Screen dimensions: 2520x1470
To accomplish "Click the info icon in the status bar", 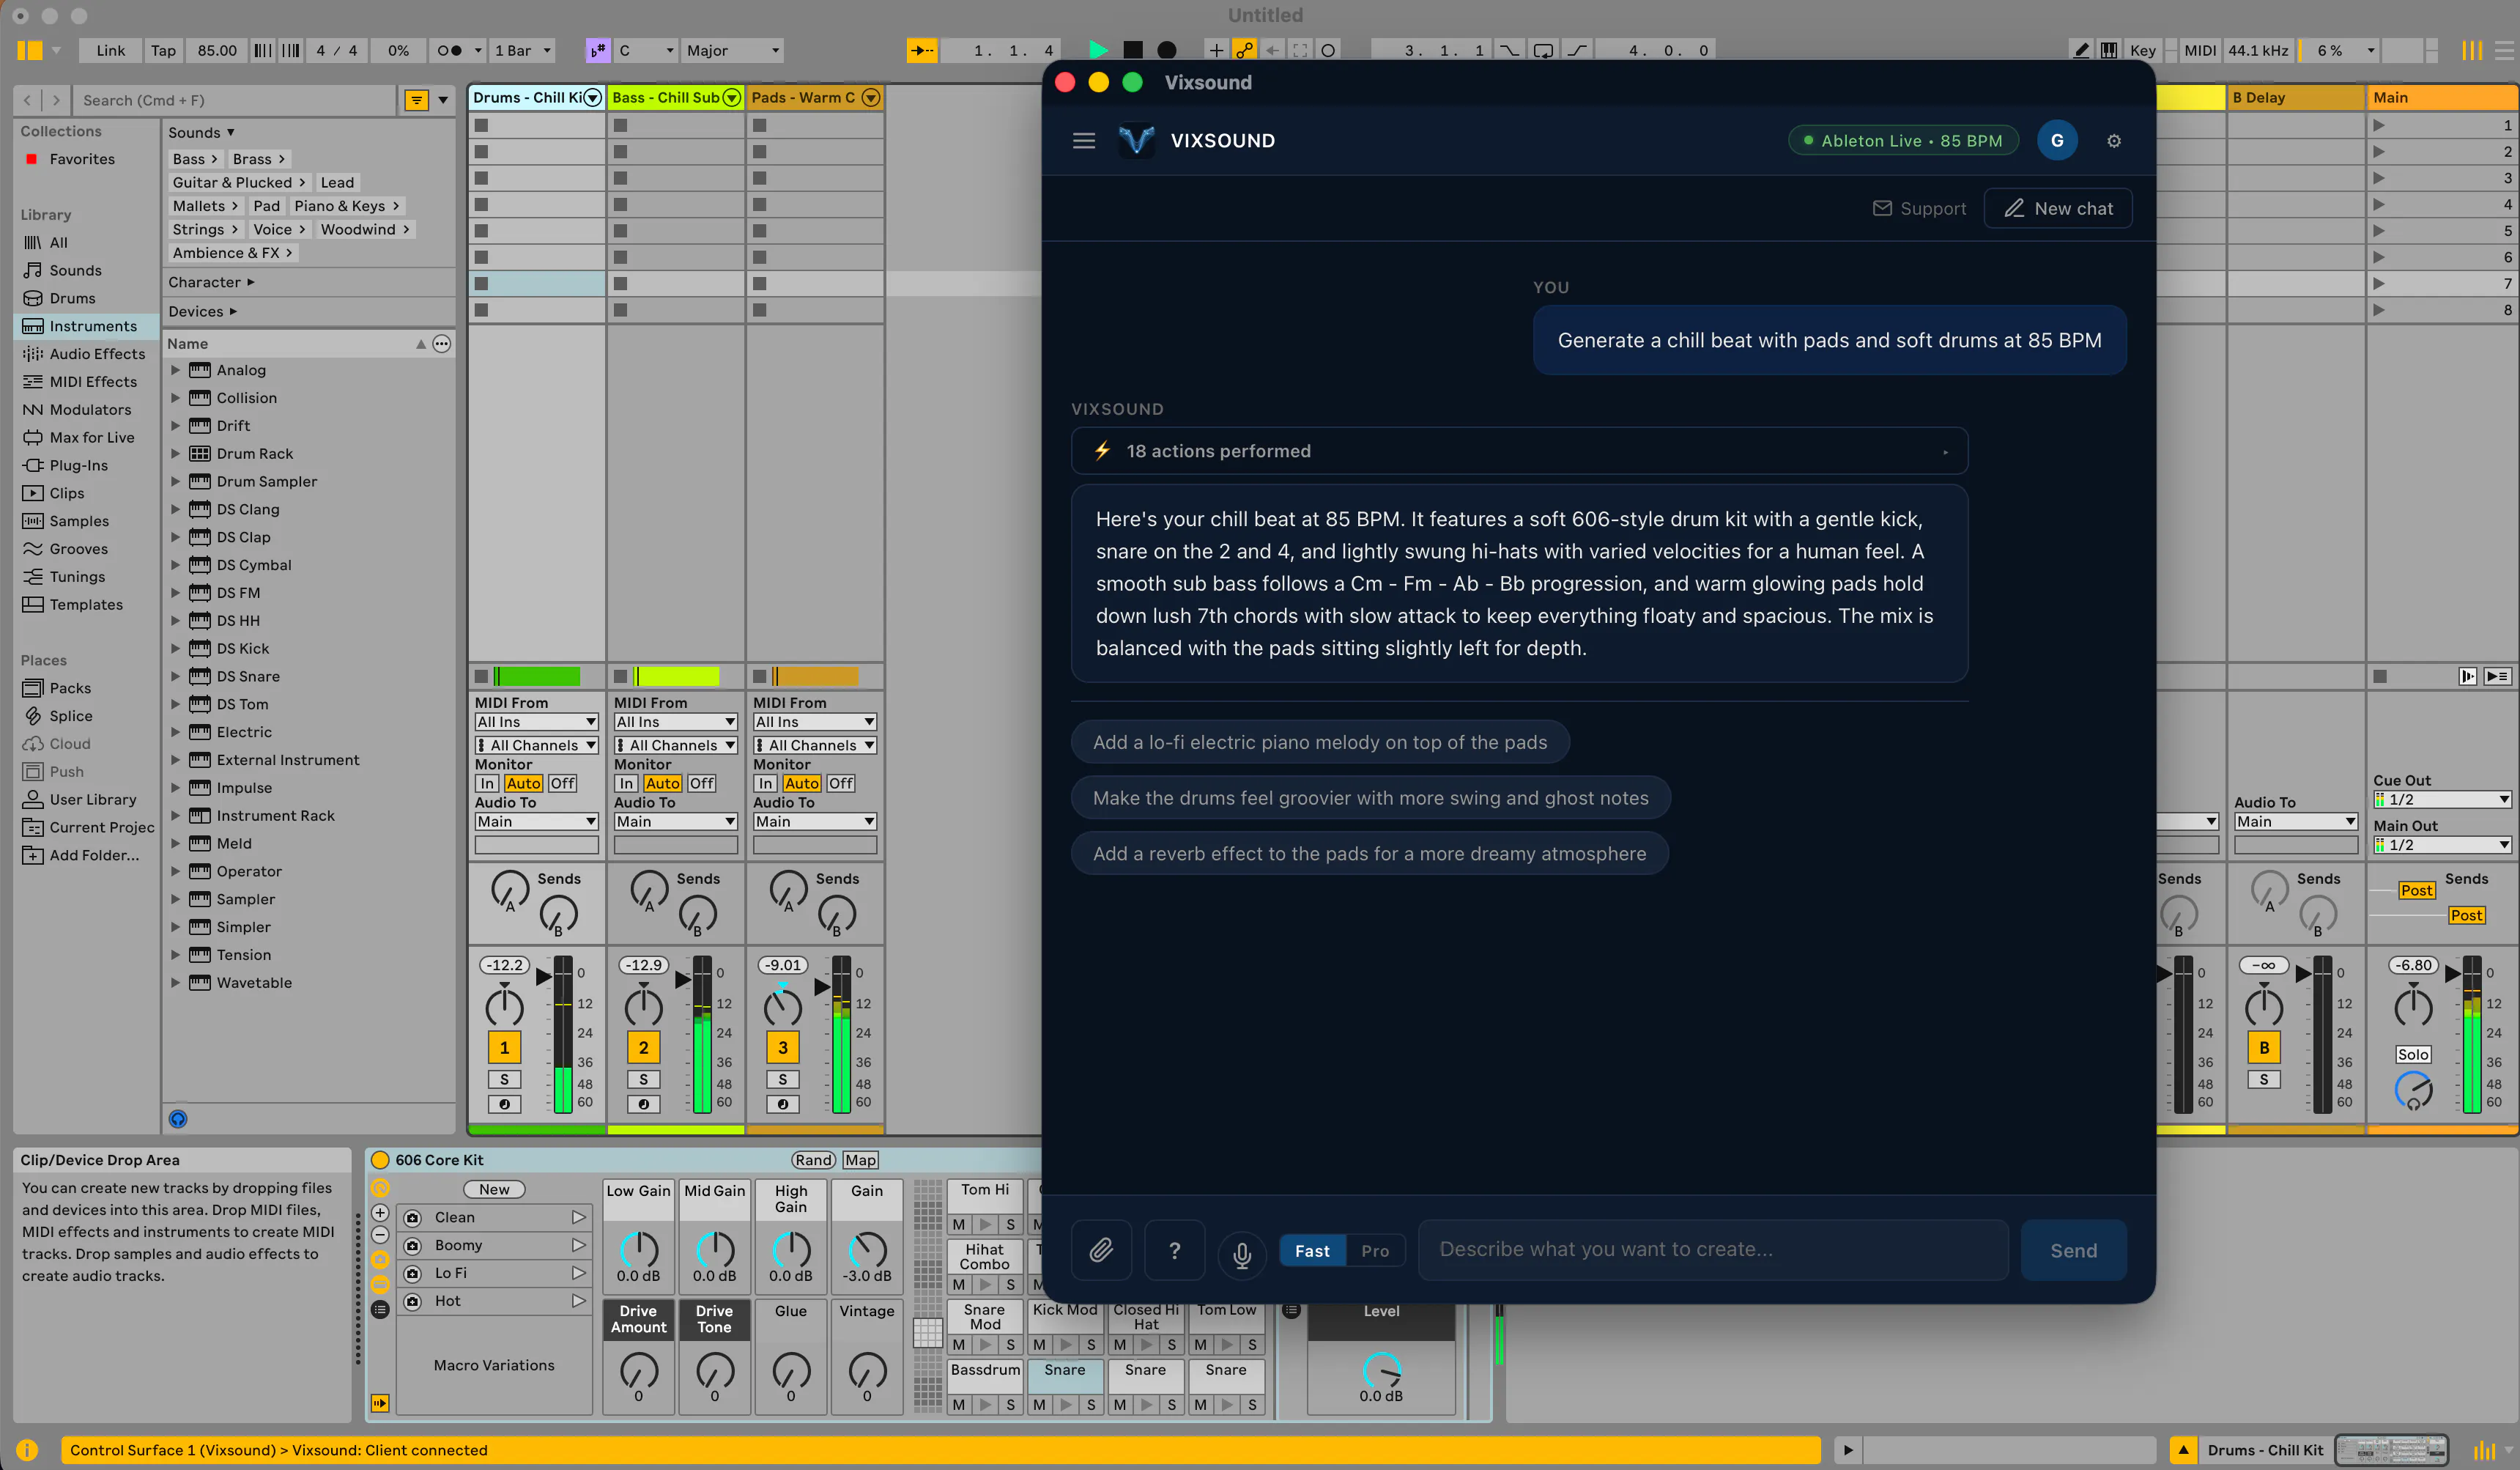I will 27,1450.
